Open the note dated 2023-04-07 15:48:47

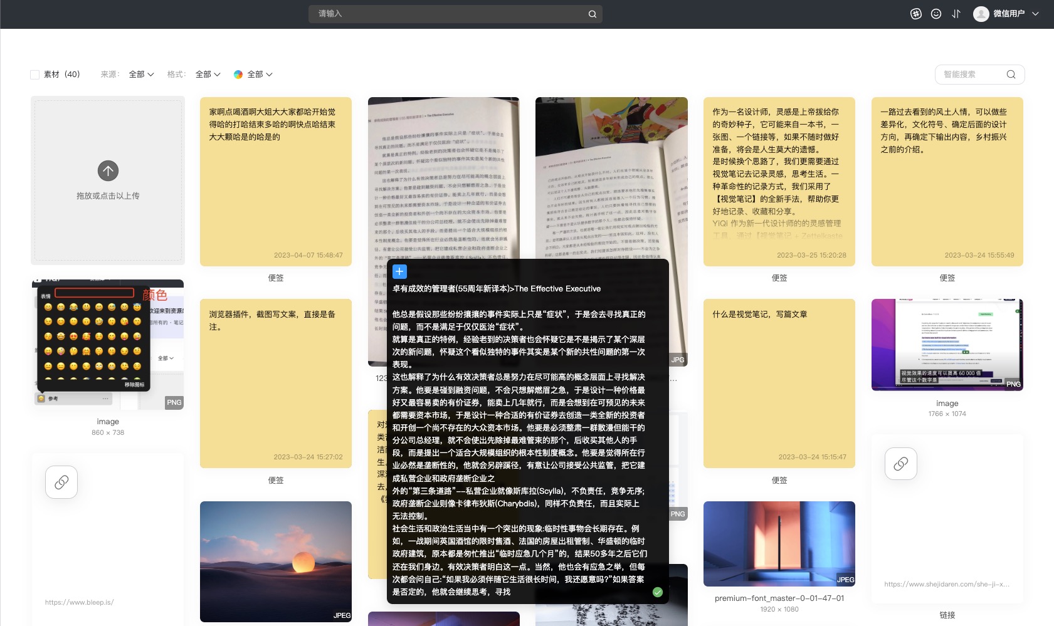point(276,182)
